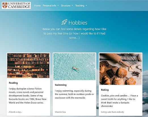148x117 pixels.
Task: Click the 'Vitamin Sea' footer text
Action: point(60,112)
